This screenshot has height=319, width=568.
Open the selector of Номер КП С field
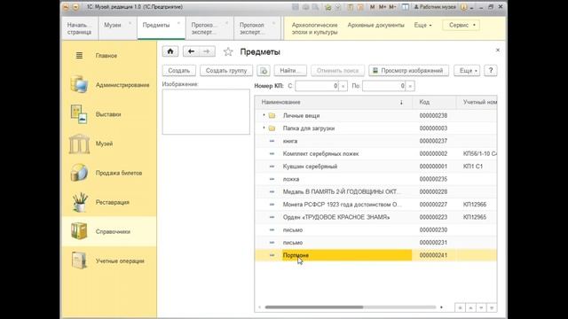coord(343,86)
